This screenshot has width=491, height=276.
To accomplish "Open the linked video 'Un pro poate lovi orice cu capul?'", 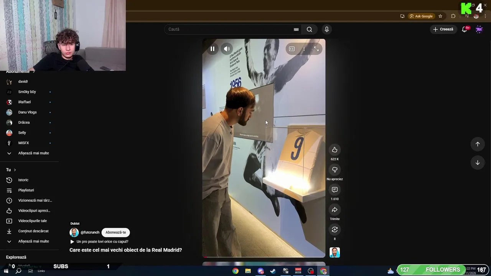I will [x=102, y=242].
